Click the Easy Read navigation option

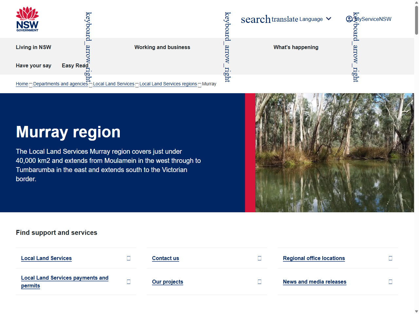[75, 65]
